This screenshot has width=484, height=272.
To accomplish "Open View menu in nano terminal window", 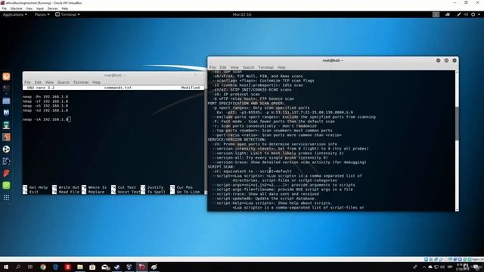I will point(49,82).
